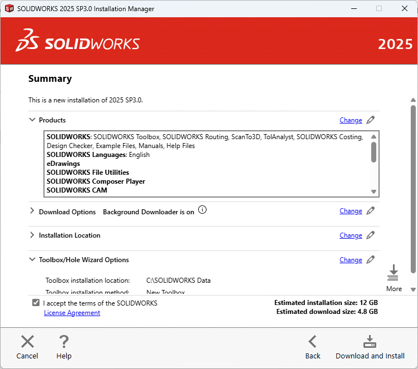Collapse the Products section
This screenshot has width=418, height=369.
coord(32,120)
